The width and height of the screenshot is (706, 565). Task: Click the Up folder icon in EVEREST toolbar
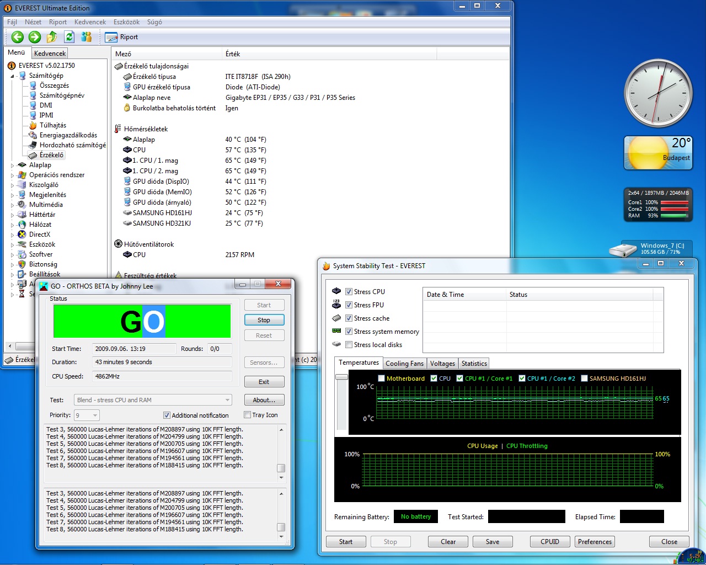pyautogui.click(x=52, y=37)
